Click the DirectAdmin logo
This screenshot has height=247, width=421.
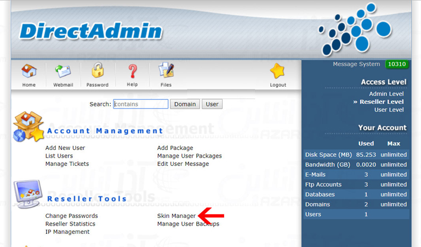point(91,31)
